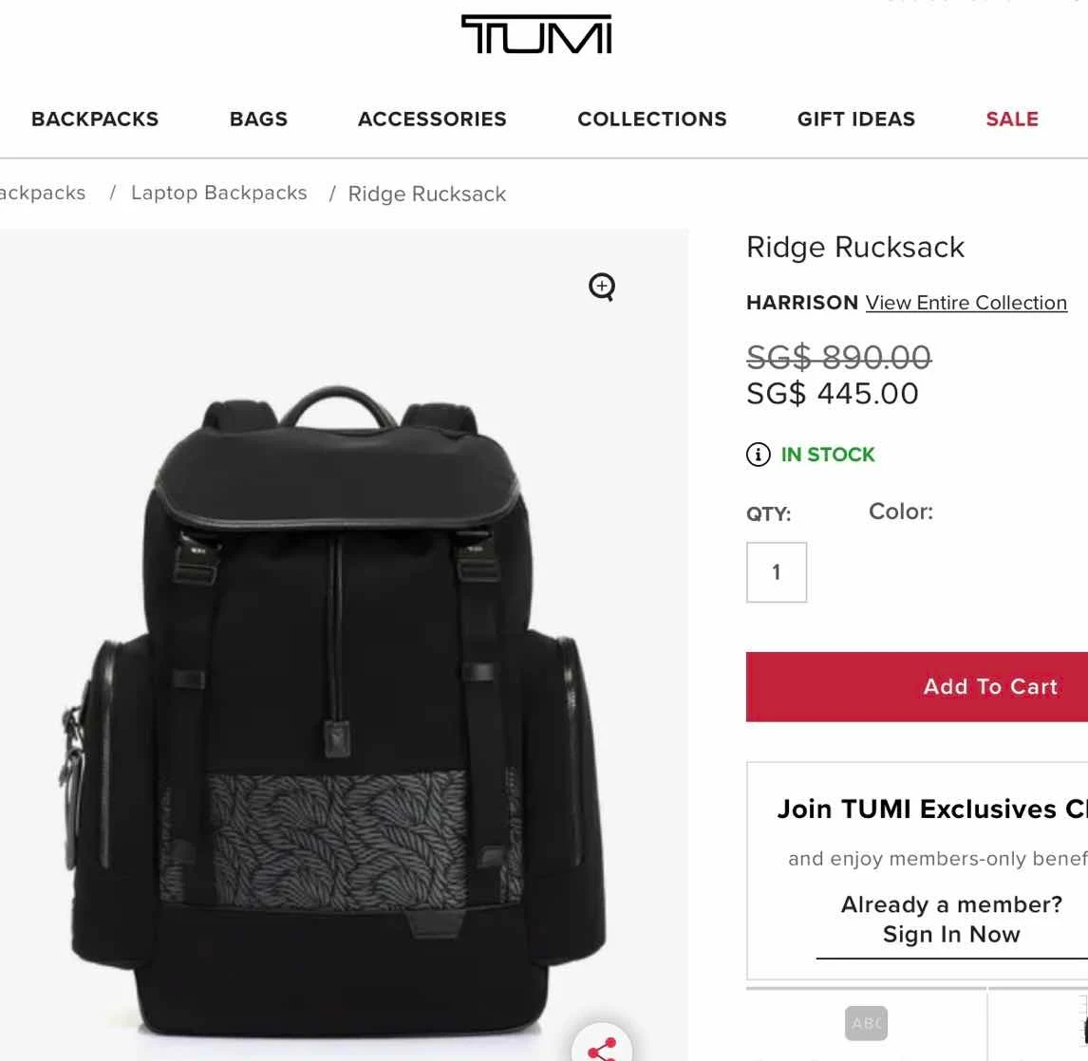Click Sign In Now link
Screen dimensions: 1088x1061
pos(951,935)
